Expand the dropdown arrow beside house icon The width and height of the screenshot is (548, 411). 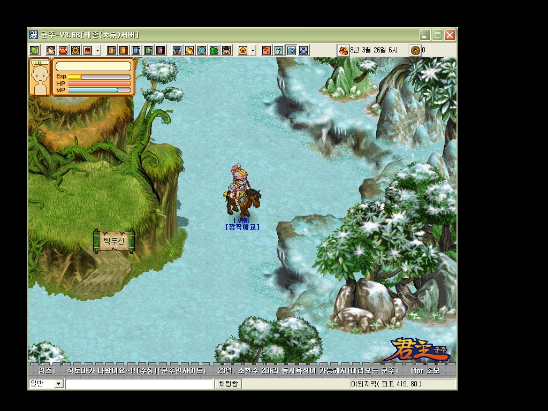(253, 50)
